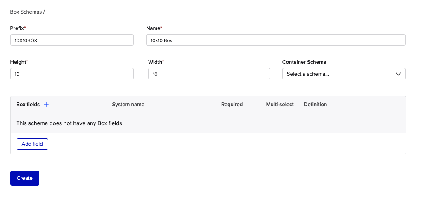Open the 'Select a schema...' combo box
The height and width of the screenshot is (205, 421).
click(x=338, y=74)
